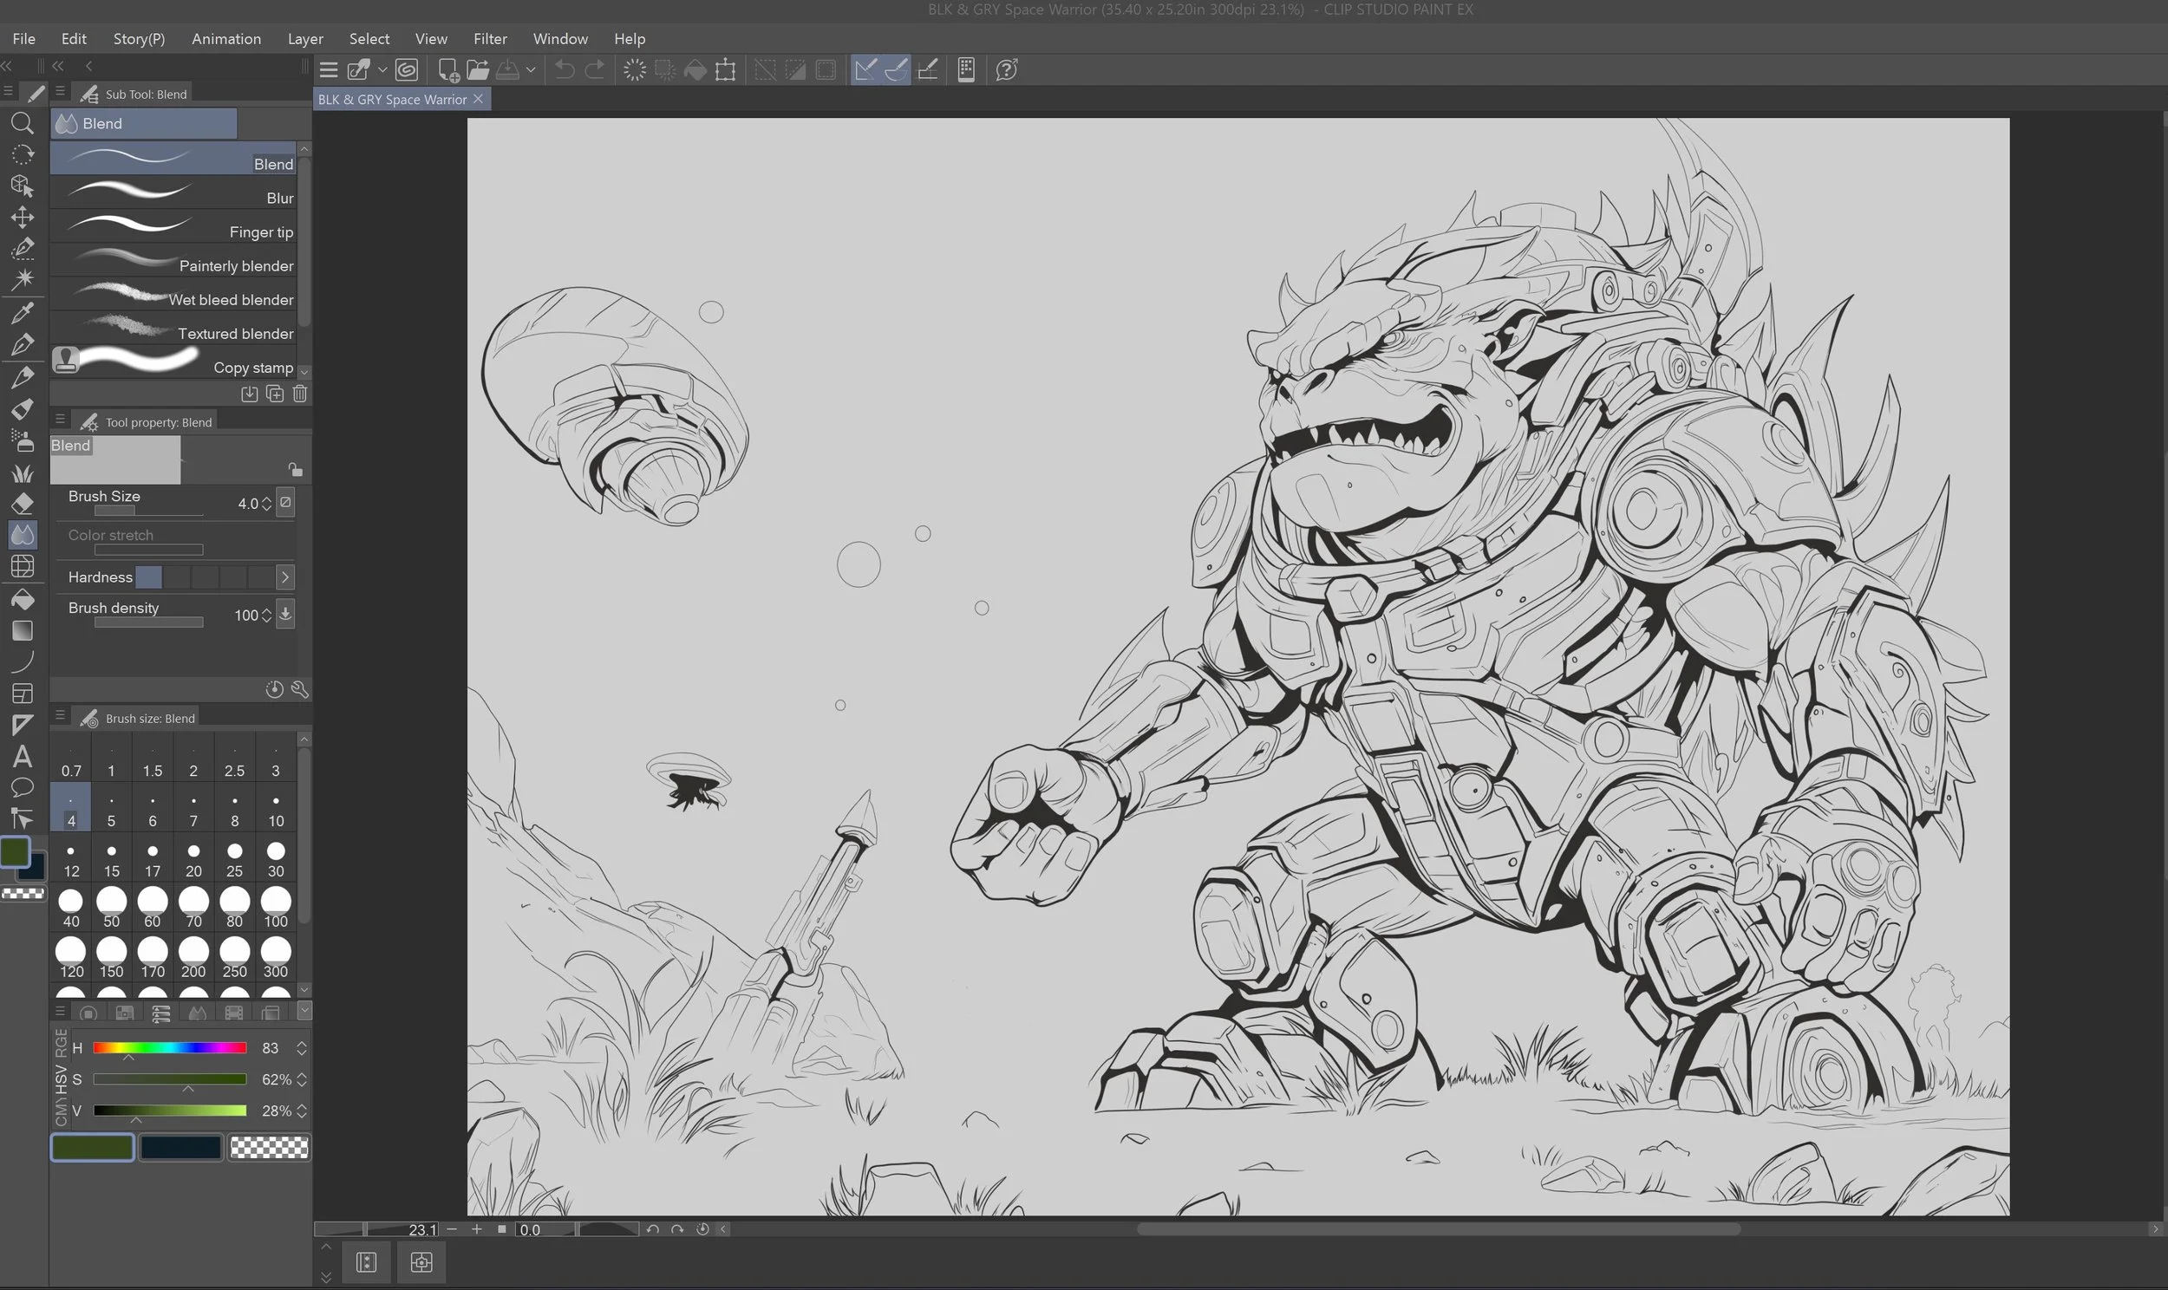Select the Auto select magic wand tool
This screenshot has width=2168, height=1290.
click(23, 279)
